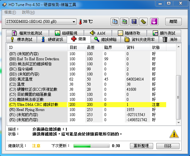The image size is (190, 156).
Task: Select the (F0) Head Flying Hours row
Action: pos(87,110)
